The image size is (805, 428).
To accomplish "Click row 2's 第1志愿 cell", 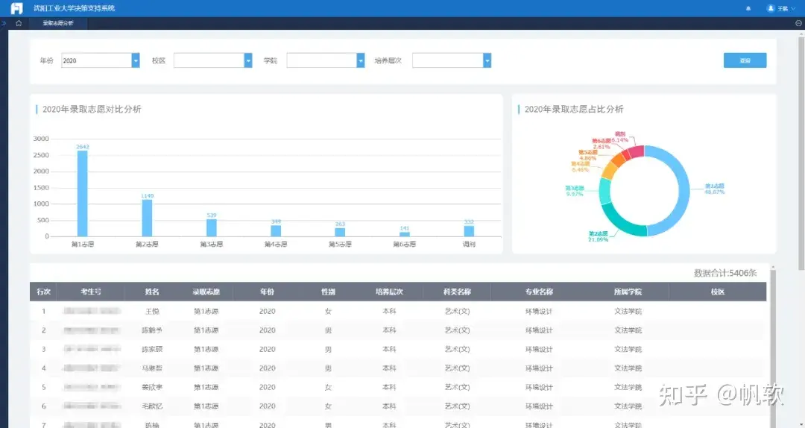I will pos(206,330).
